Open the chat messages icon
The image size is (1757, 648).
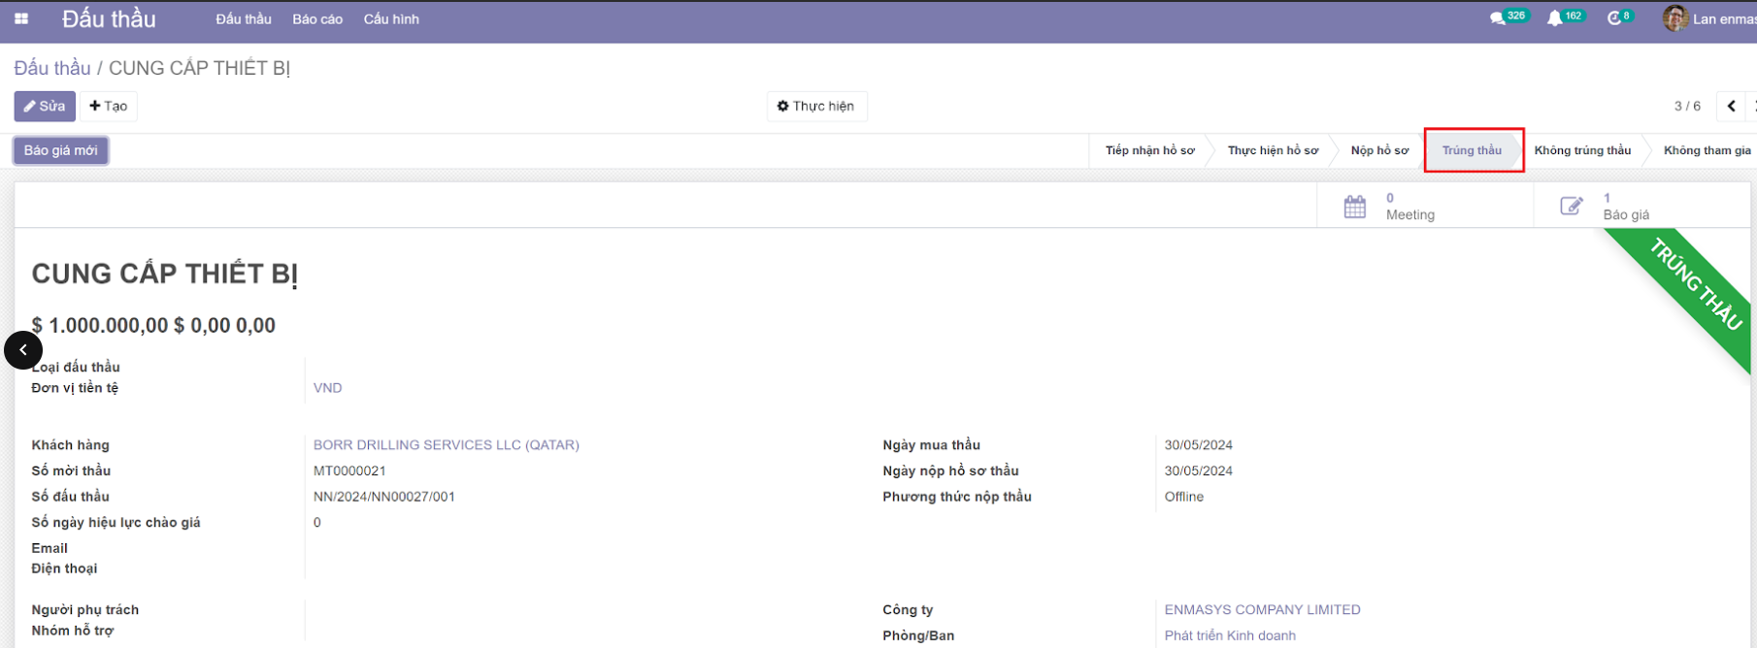pos(1497,18)
